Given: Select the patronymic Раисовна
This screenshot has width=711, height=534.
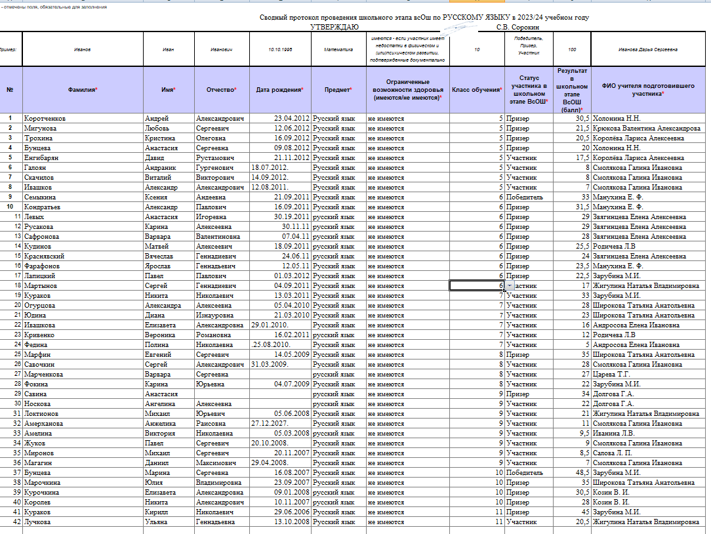Looking at the screenshot, I should [x=211, y=424].
